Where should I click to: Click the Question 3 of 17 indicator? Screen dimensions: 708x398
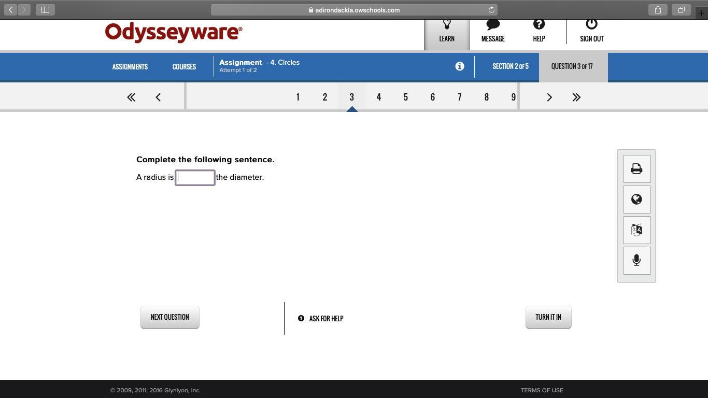(572, 66)
